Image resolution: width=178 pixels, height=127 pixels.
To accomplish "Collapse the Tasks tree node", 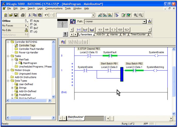I will pyautogui.click(x=8, y=56).
